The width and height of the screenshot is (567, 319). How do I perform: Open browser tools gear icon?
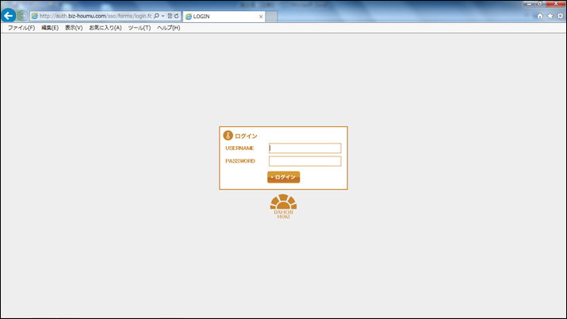tap(560, 16)
